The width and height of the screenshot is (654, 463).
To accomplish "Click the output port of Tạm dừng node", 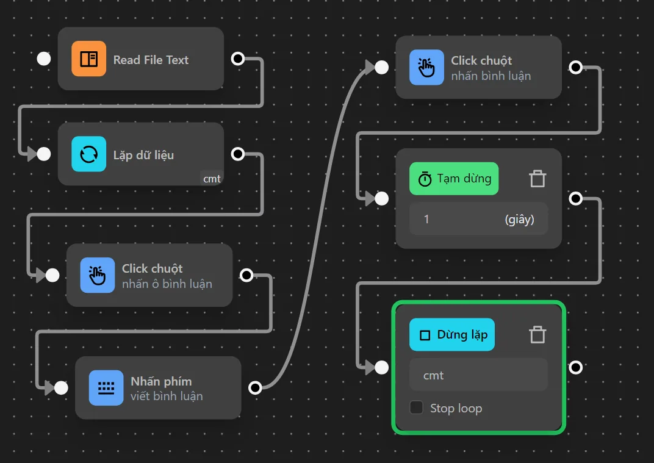I will [575, 198].
